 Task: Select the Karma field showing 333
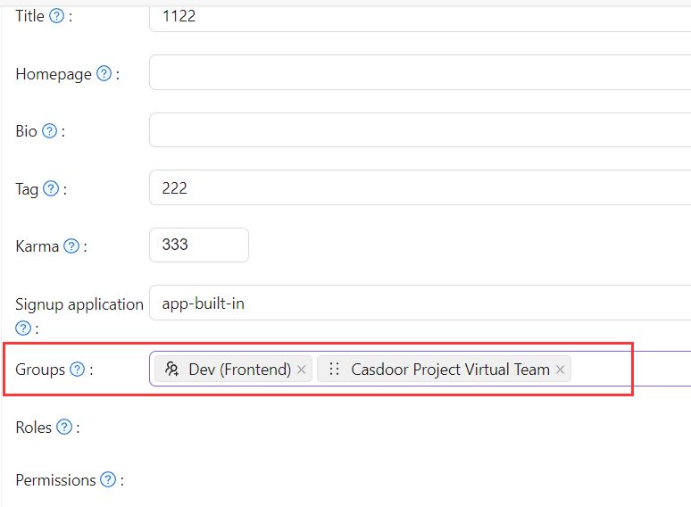[x=198, y=245]
